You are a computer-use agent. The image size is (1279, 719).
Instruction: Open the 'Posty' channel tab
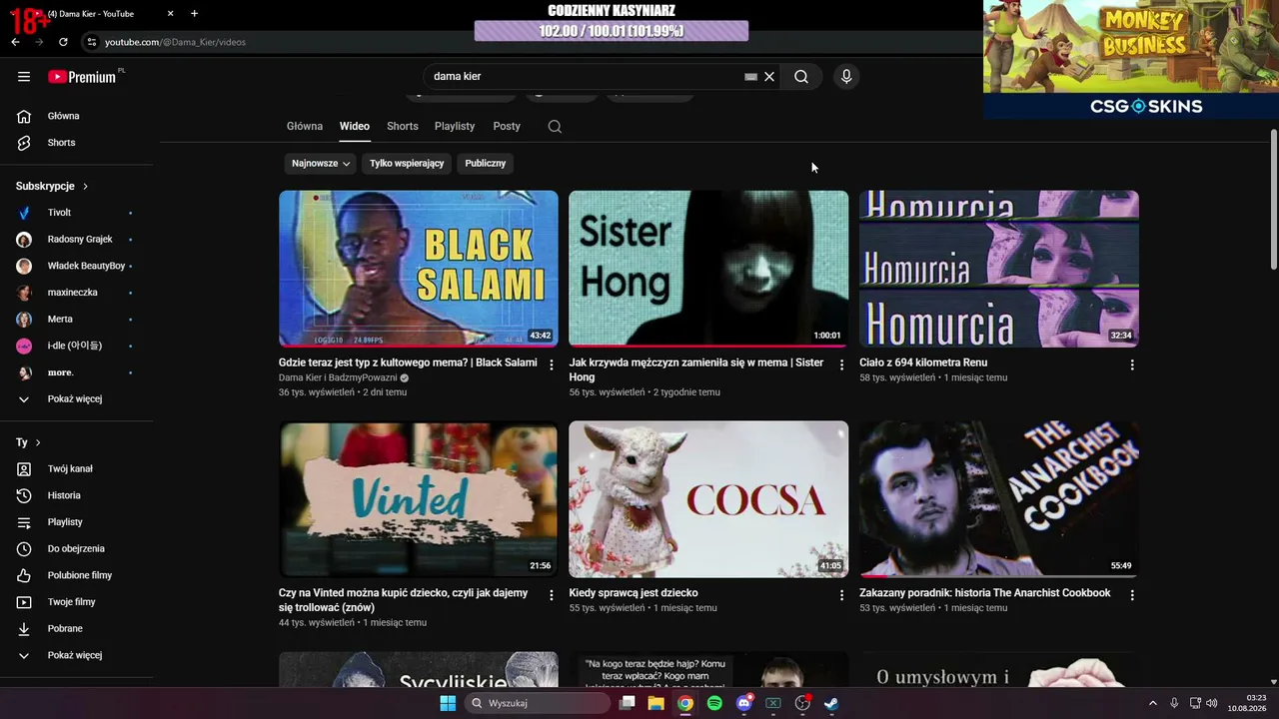coord(507,127)
